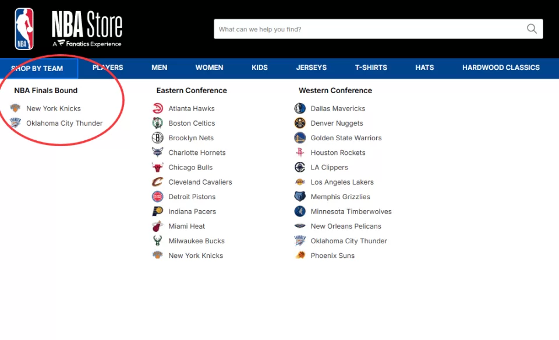Click the Dallas Mavericks logo icon

300,108
